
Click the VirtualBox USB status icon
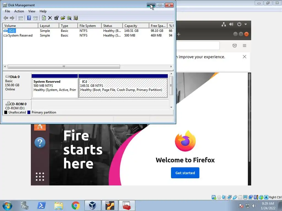coord(235,197)
